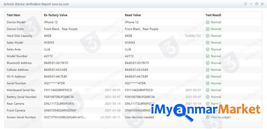Minimize the verification report window
The height and width of the screenshot is (129, 267).
tap(251, 4)
